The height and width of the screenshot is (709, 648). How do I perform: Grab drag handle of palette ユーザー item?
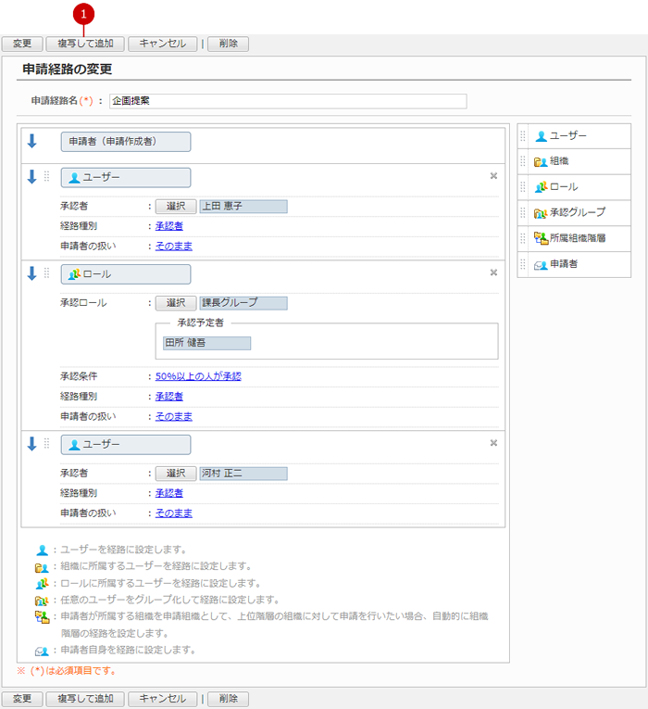pos(523,135)
